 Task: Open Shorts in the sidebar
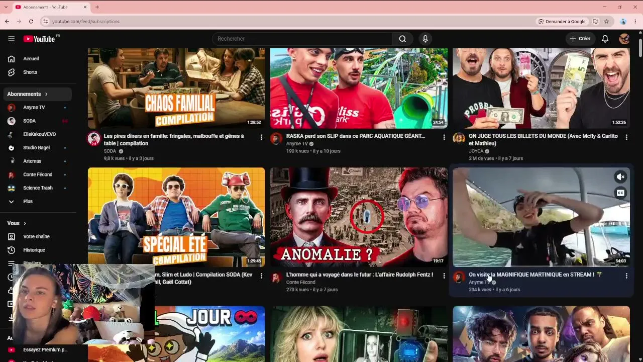click(38, 72)
